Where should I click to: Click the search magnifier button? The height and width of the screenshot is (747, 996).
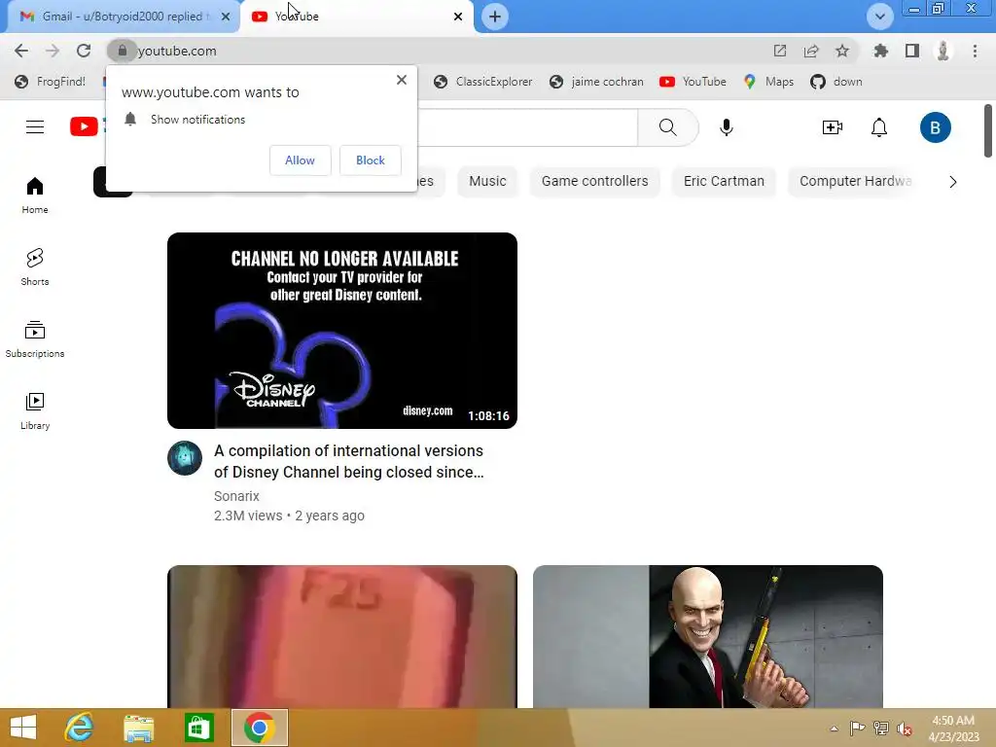[667, 127]
